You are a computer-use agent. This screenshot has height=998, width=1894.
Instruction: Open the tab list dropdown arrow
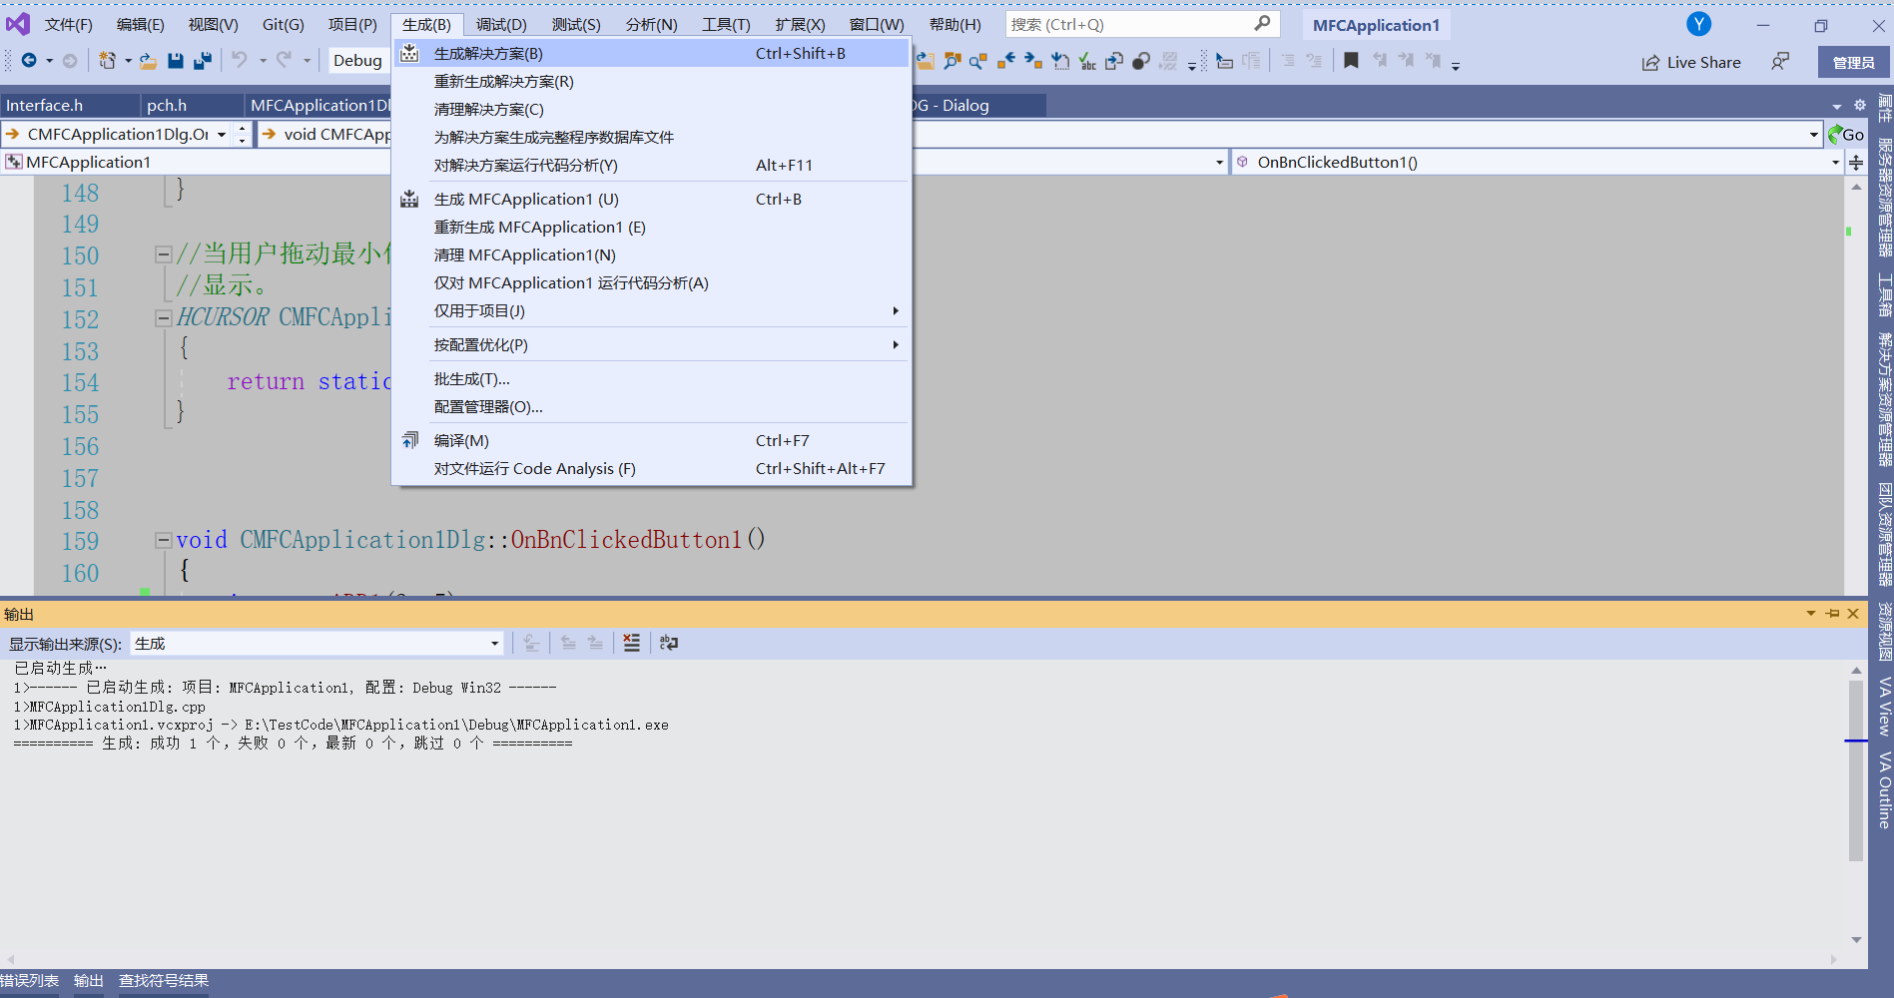pos(1837,106)
